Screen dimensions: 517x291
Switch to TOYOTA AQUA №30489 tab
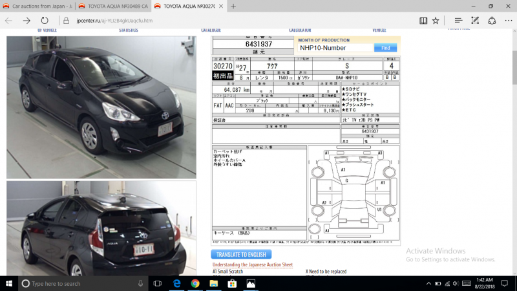pos(114,6)
